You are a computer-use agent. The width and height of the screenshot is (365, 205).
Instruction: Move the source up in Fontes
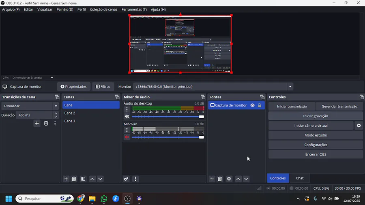(x=238, y=179)
